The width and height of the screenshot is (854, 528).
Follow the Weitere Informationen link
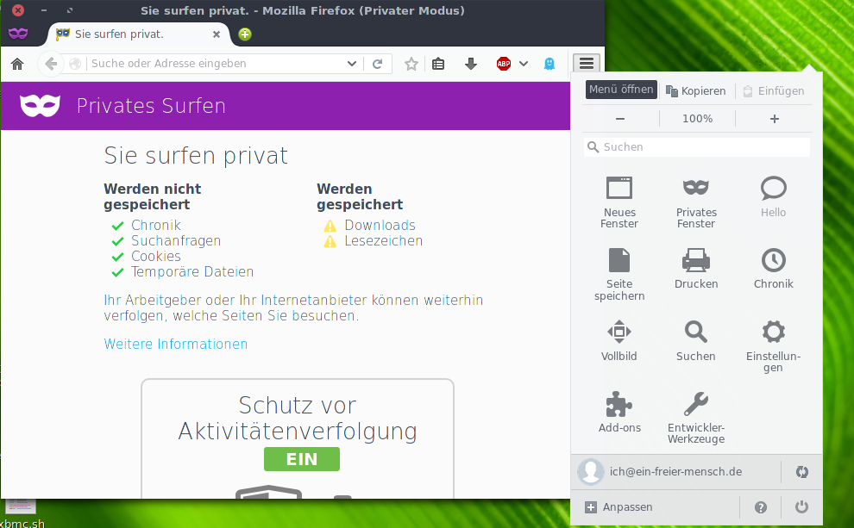click(x=176, y=345)
